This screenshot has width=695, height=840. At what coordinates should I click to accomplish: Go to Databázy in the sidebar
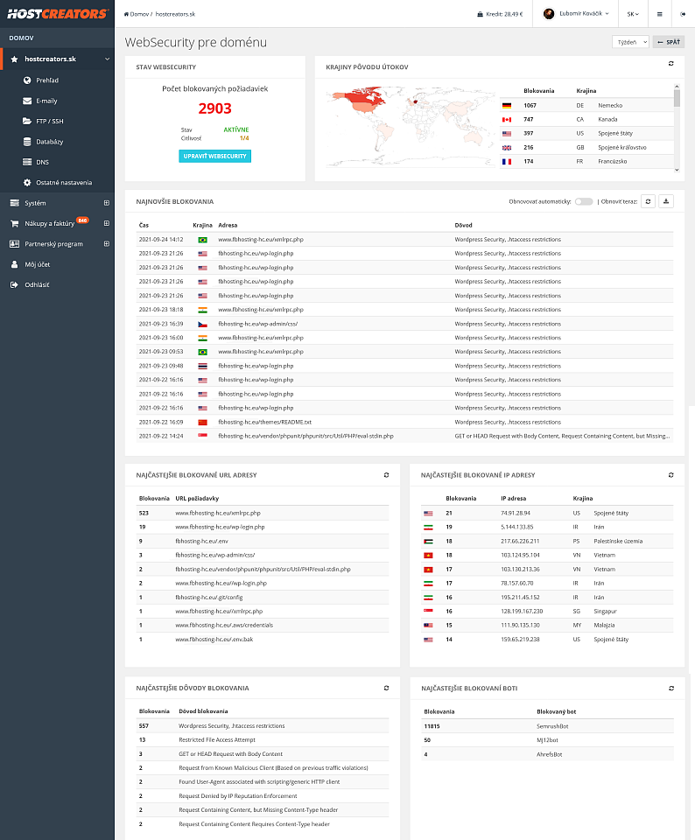[49, 142]
